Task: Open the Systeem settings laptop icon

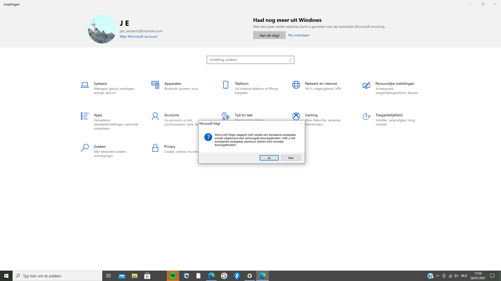Action: [85, 85]
